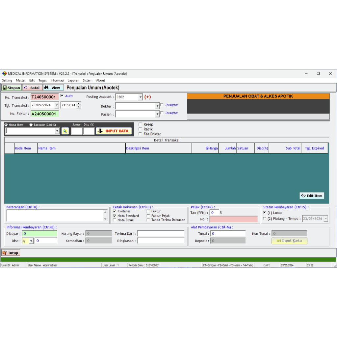The image size is (337, 337).
Task: Open the item name combo box arrow
Action: click(57, 131)
